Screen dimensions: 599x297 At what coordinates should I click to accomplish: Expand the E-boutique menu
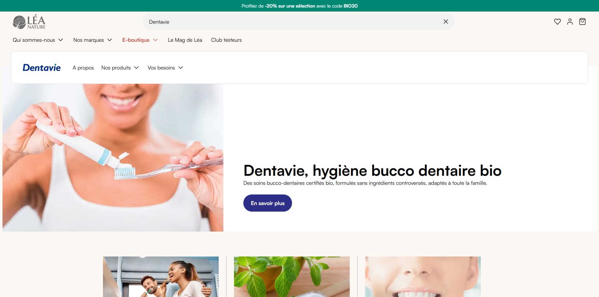(140, 40)
